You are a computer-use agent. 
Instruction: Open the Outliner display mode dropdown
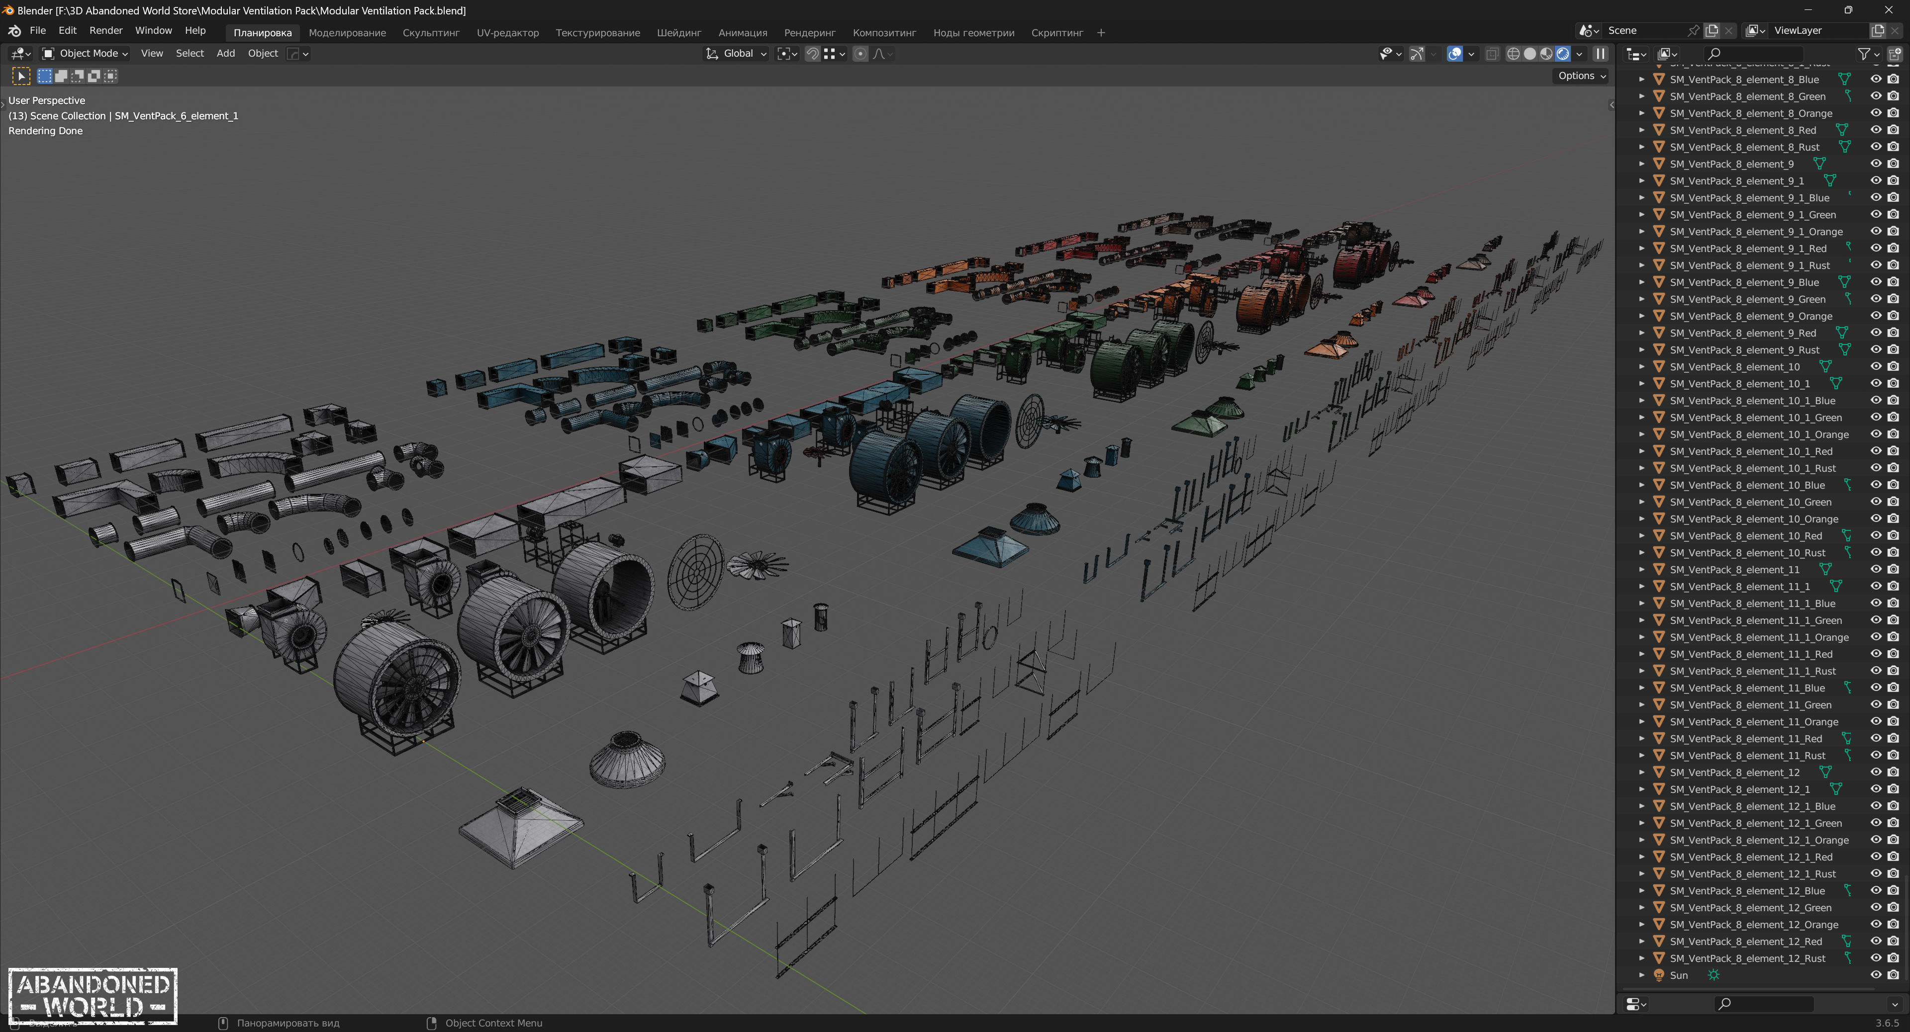[x=1668, y=53]
